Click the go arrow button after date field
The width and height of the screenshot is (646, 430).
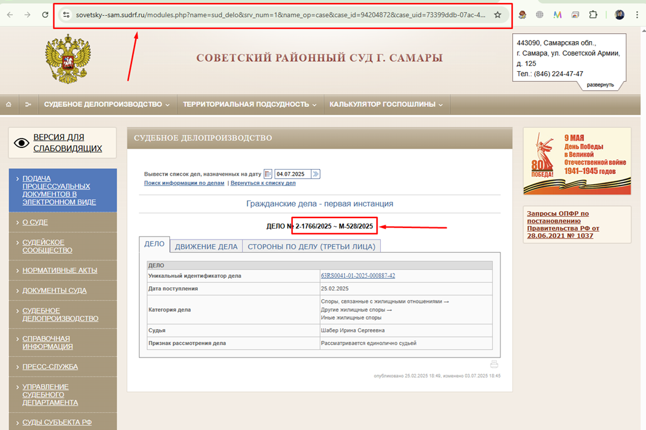tap(316, 174)
